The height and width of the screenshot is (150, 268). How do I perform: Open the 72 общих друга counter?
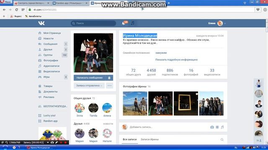133,72
